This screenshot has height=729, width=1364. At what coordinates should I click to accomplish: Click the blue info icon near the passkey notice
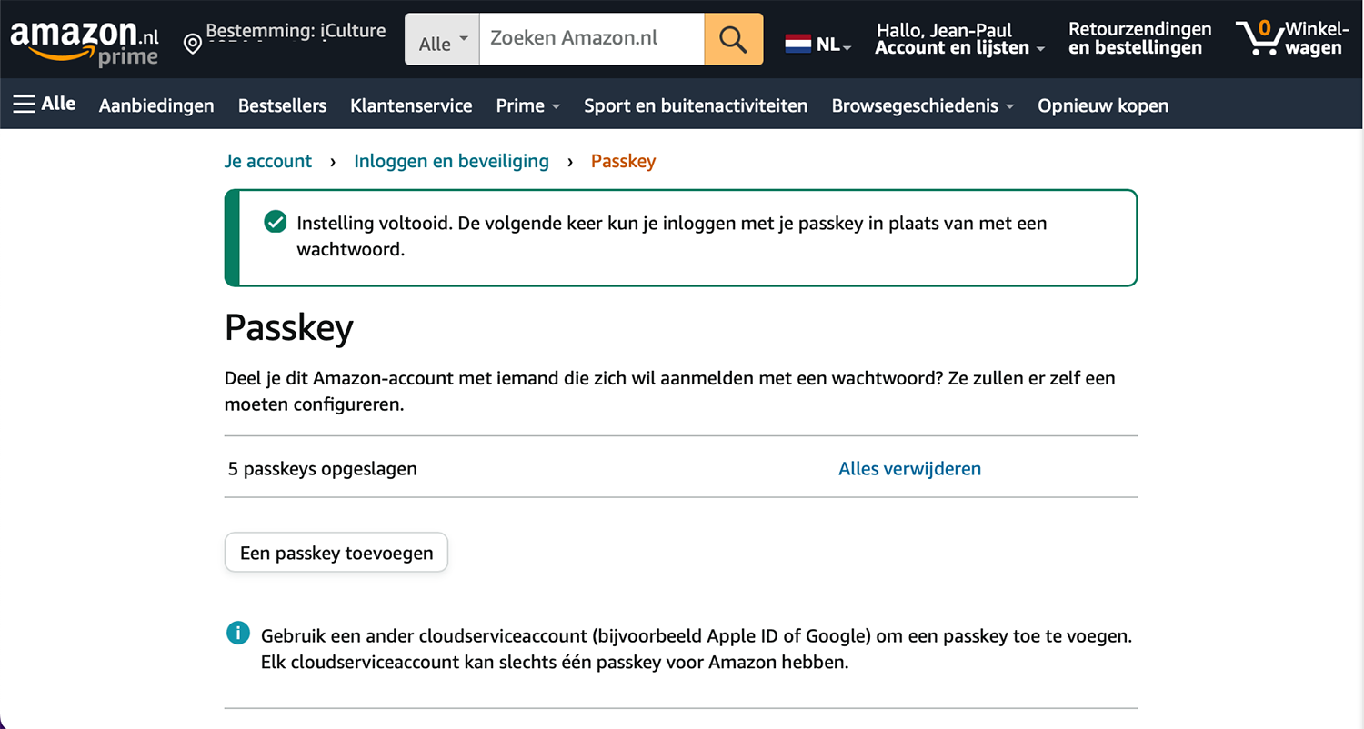[237, 632]
